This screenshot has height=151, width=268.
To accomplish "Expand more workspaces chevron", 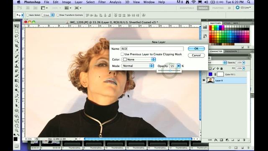I will point(229,8).
